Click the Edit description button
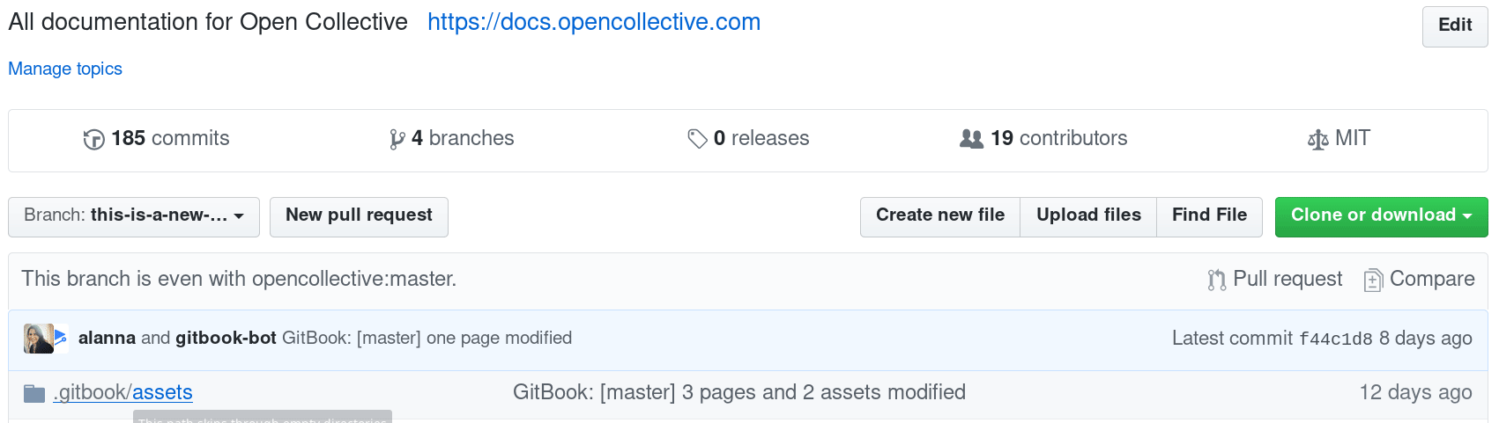Image resolution: width=1499 pixels, height=423 pixels. point(1455,26)
